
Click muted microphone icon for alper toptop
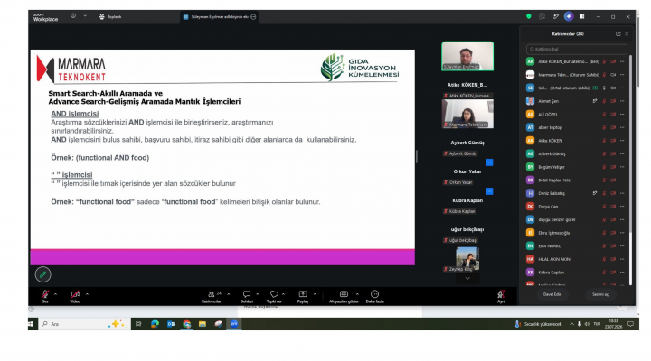coord(604,127)
